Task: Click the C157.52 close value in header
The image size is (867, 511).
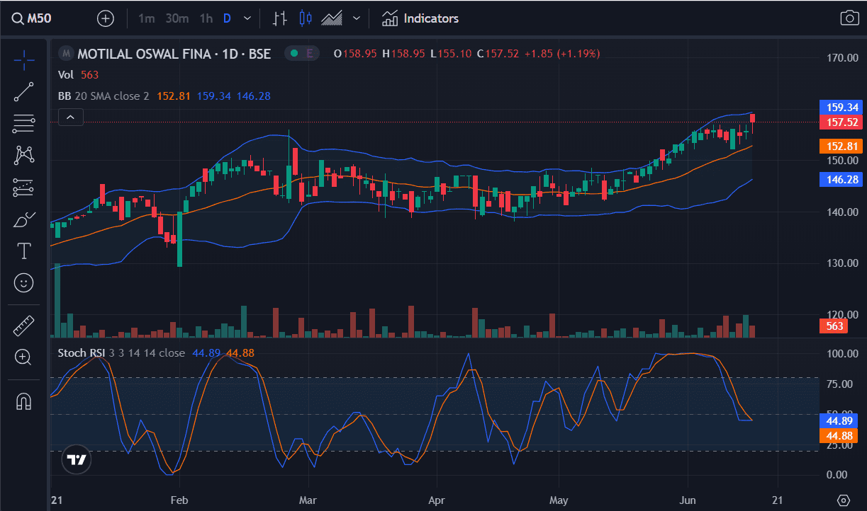Action: point(498,53)
